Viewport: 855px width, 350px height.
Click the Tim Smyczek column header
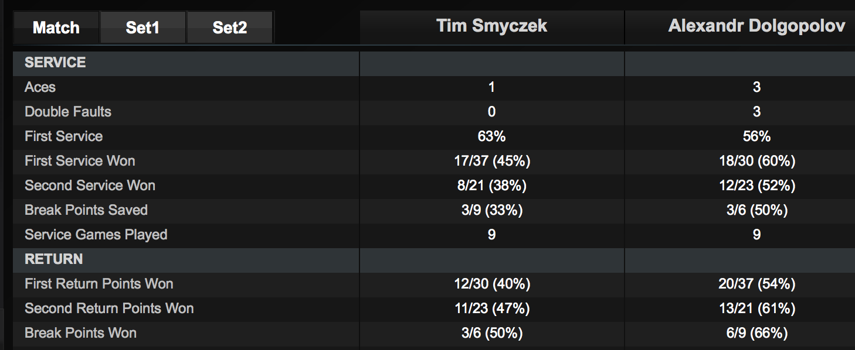click(x=491, y=26)
